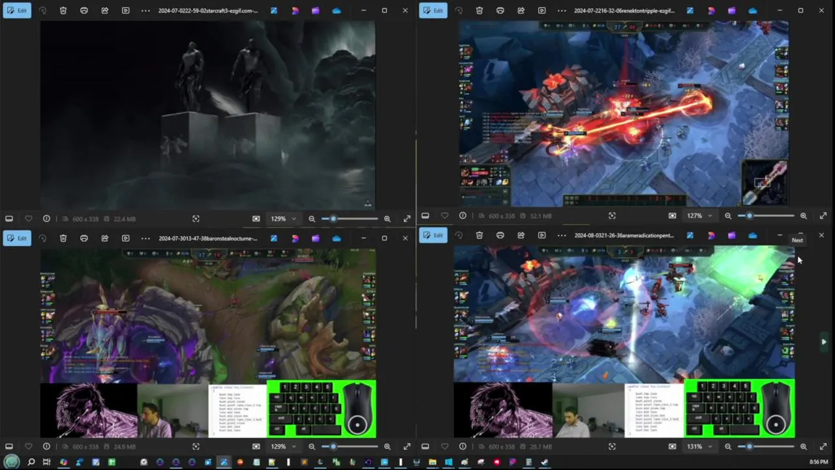Share the starcraft3 image
Viewport: 835px width, 470px height.
point(105,10)
